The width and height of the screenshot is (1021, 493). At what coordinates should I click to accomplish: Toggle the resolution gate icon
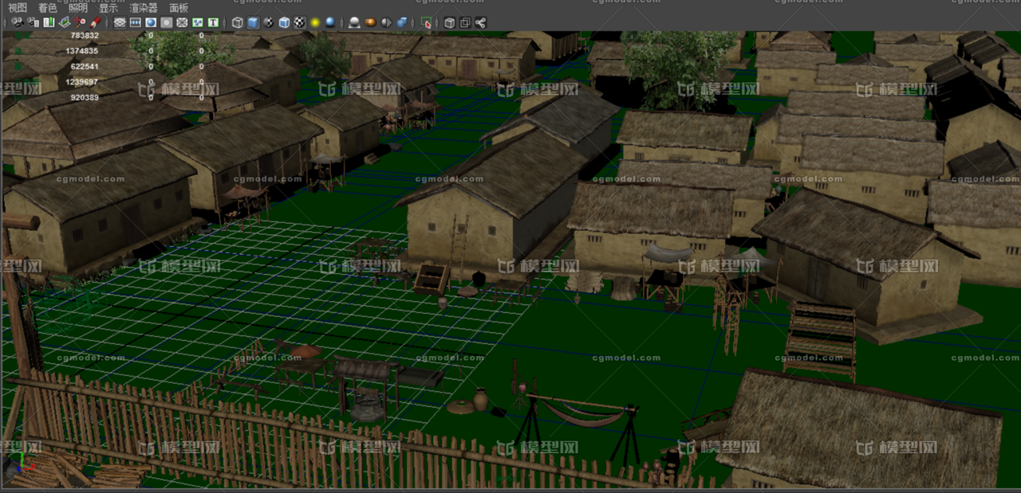click(x=150, y=22)
